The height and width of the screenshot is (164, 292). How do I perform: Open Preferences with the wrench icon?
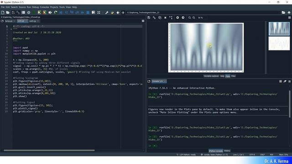tap(107, 12)
